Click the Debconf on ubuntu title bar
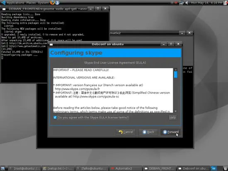Image resolution: width=228 pixels, height=171 pixels. click(108, 44)
